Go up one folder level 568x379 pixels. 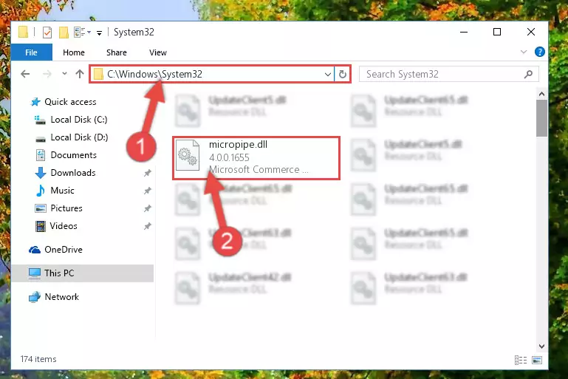click(x=79, y=74)
